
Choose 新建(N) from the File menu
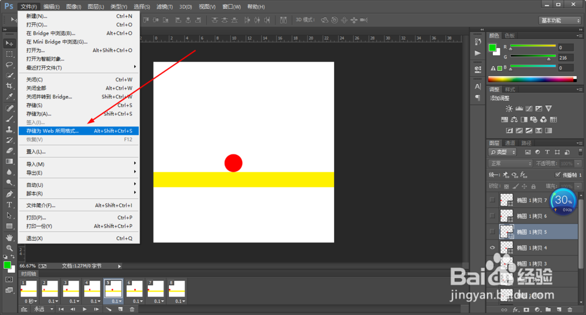pyautogui.click(x=79, y=16)
